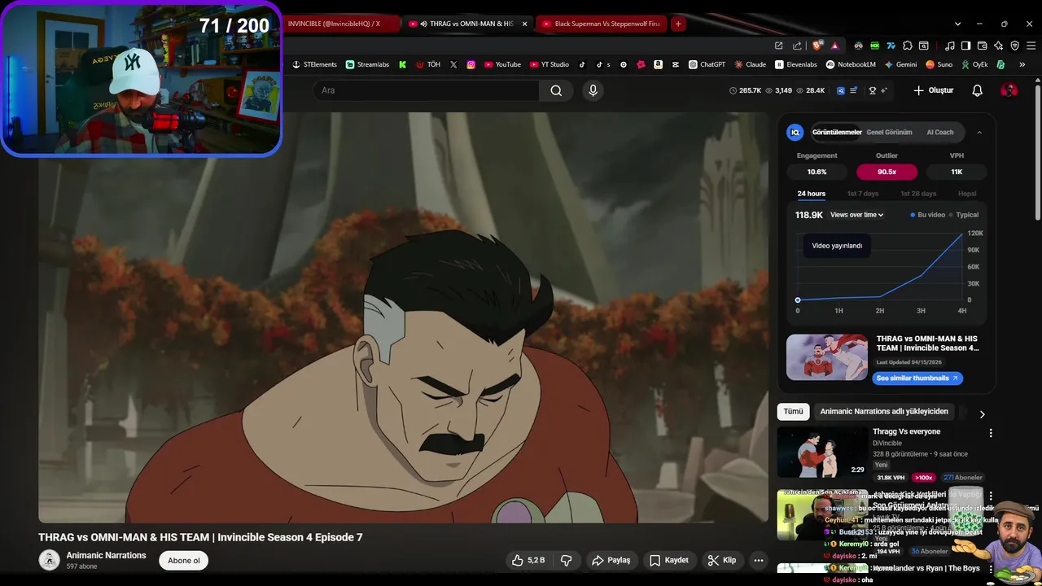1042x586 pixels.
Task: Open the Instagram bookmark icon
Action: click(471, 64)
